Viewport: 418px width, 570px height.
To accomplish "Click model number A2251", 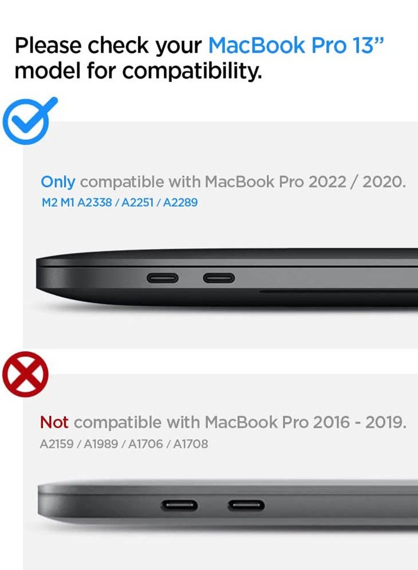I will point(137,202).
